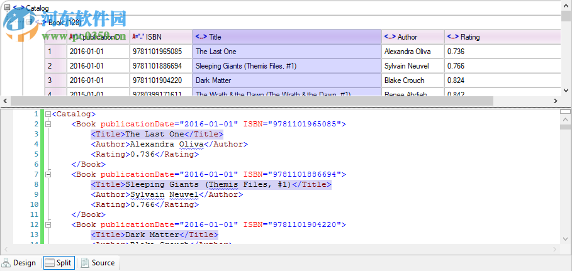Click ISBN cell 9781101965085
Viewport: 572px width, 271px height.
(x=161, y=52)
